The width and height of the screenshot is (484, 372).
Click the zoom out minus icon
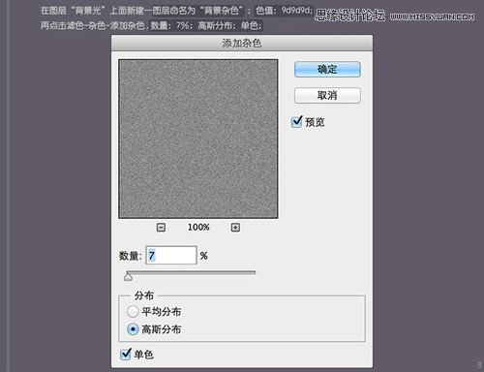coord(161,228)
